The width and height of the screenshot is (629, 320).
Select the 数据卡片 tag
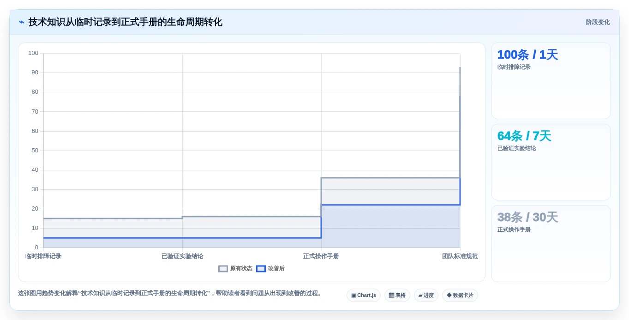point(460,296)
